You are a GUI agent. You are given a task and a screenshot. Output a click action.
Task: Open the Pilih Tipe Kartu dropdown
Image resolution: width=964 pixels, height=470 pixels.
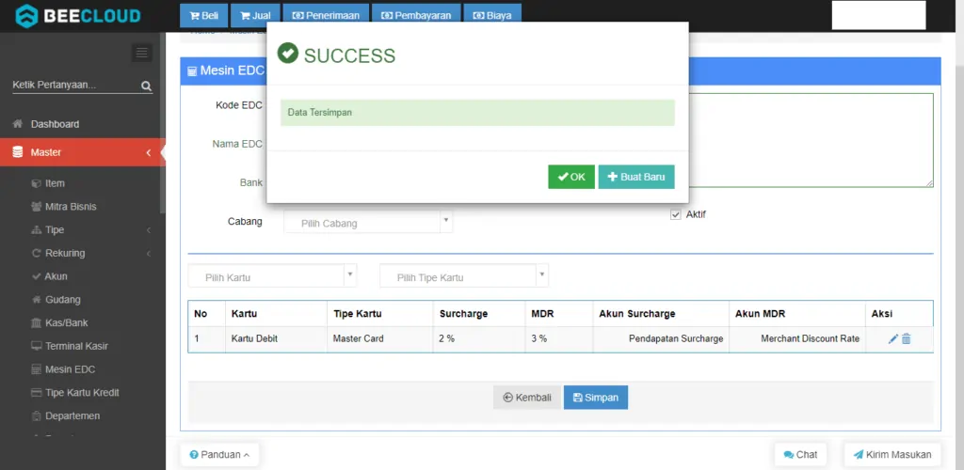[x=463, y=276]
